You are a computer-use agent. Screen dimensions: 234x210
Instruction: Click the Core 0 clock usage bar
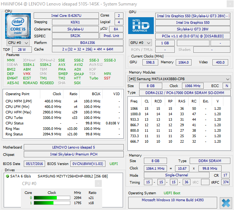click(52, 198)
